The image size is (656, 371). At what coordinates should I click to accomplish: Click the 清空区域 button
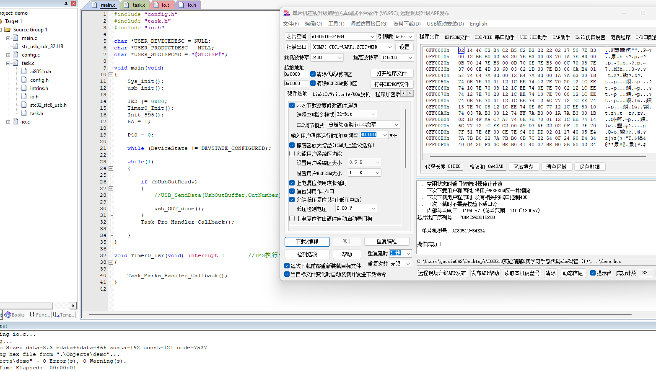click(556, 167)
